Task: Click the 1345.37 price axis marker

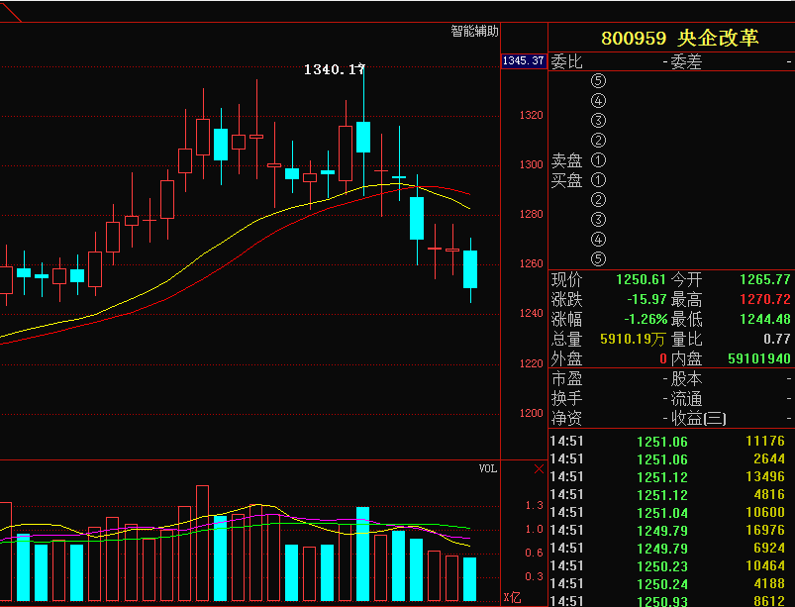Action: [x=524, y=61]
